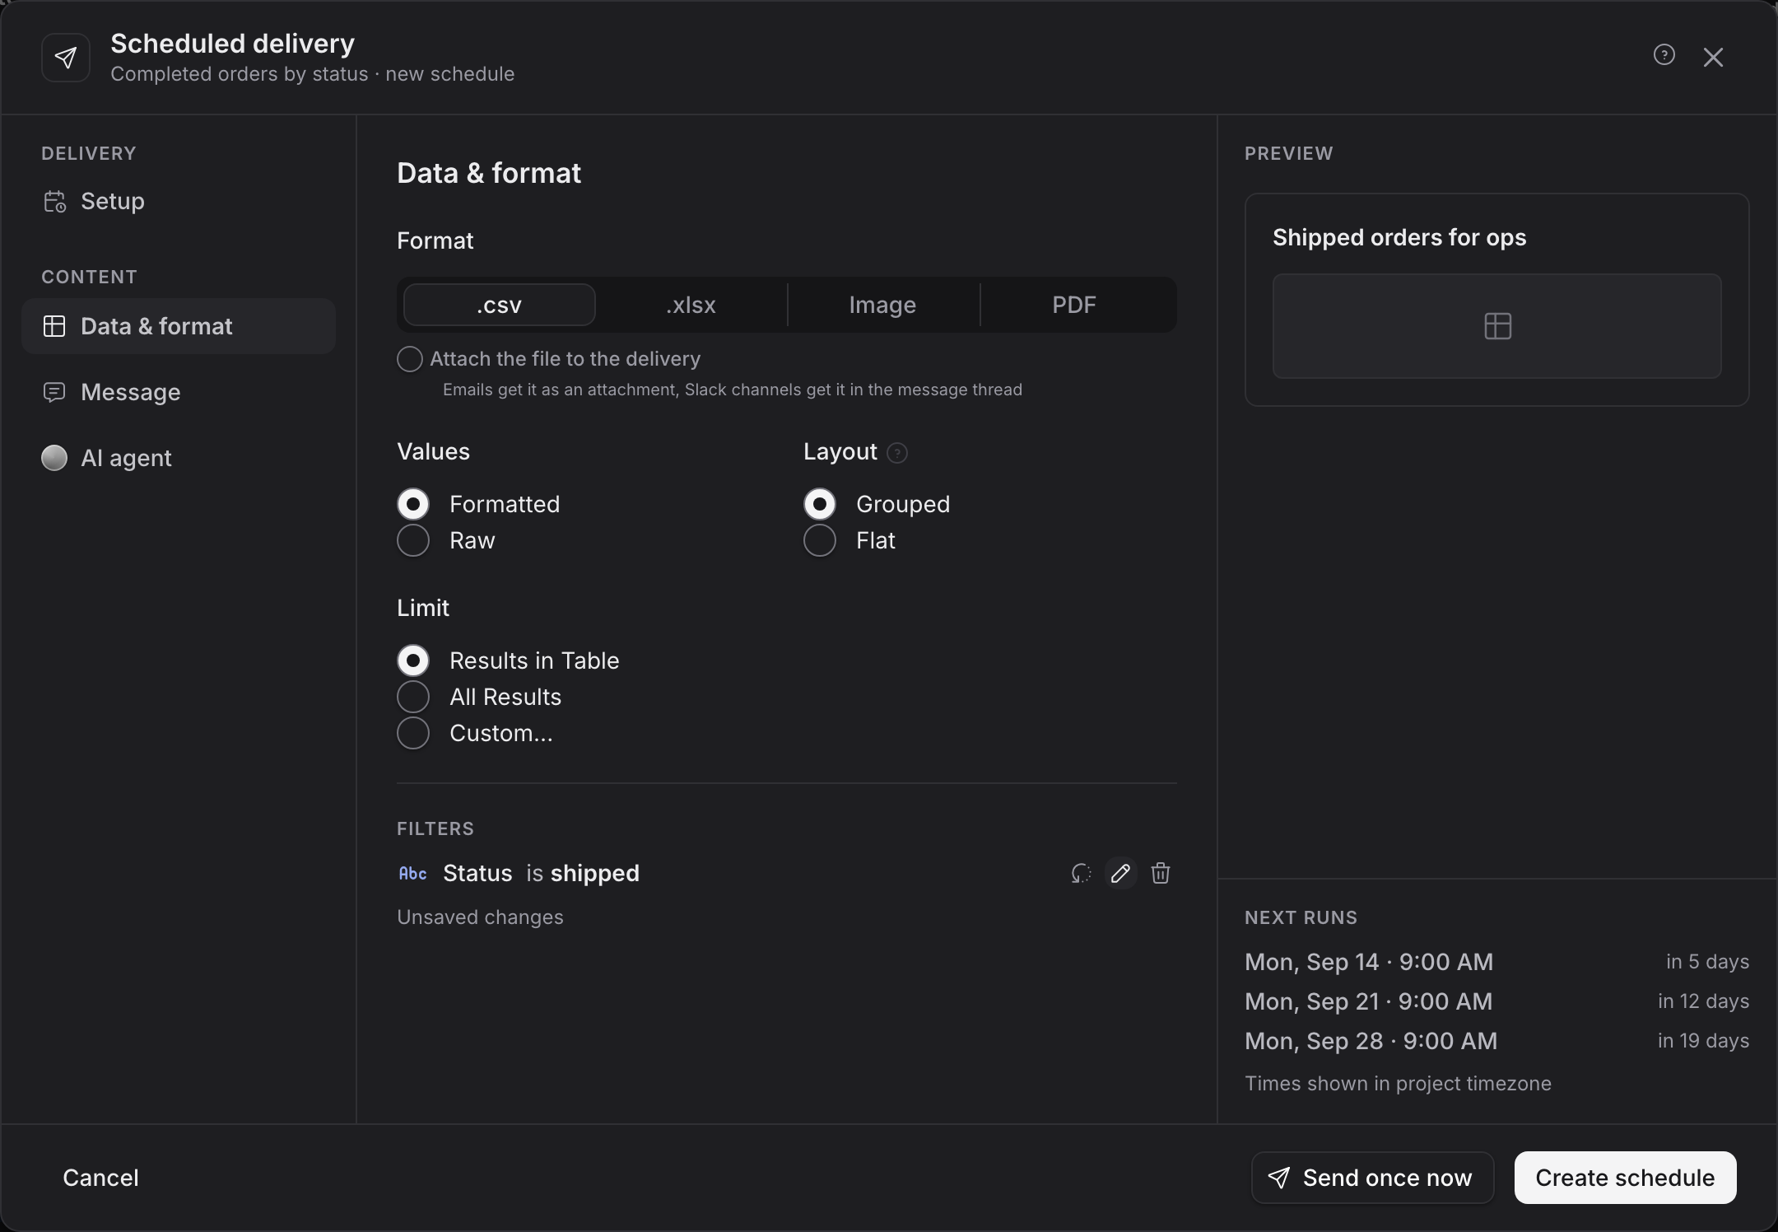
Task: Select the Raw values option
Action: coord(413,540)
